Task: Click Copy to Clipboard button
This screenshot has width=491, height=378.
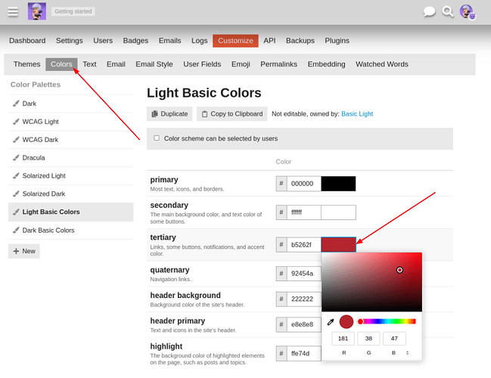Action: click(x=232, y=114)
